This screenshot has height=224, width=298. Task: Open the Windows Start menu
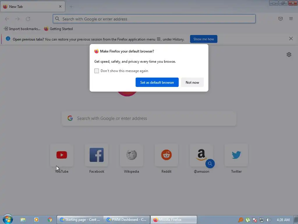tap(8, 219)
